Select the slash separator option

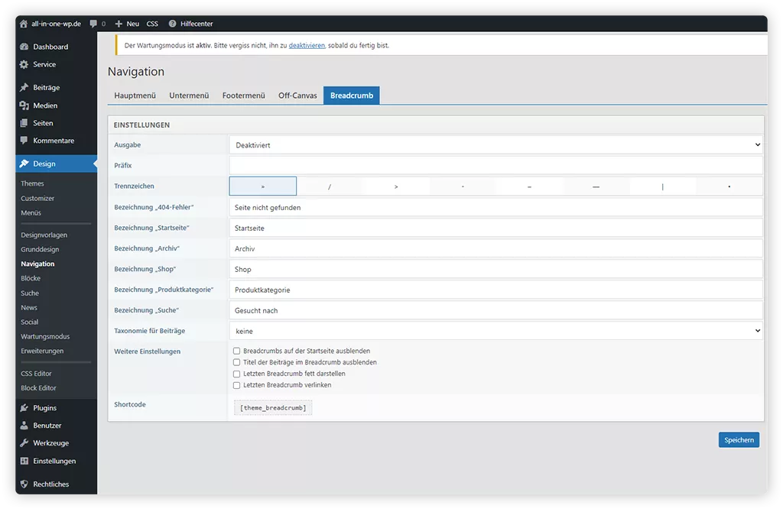tap(330, 186)
